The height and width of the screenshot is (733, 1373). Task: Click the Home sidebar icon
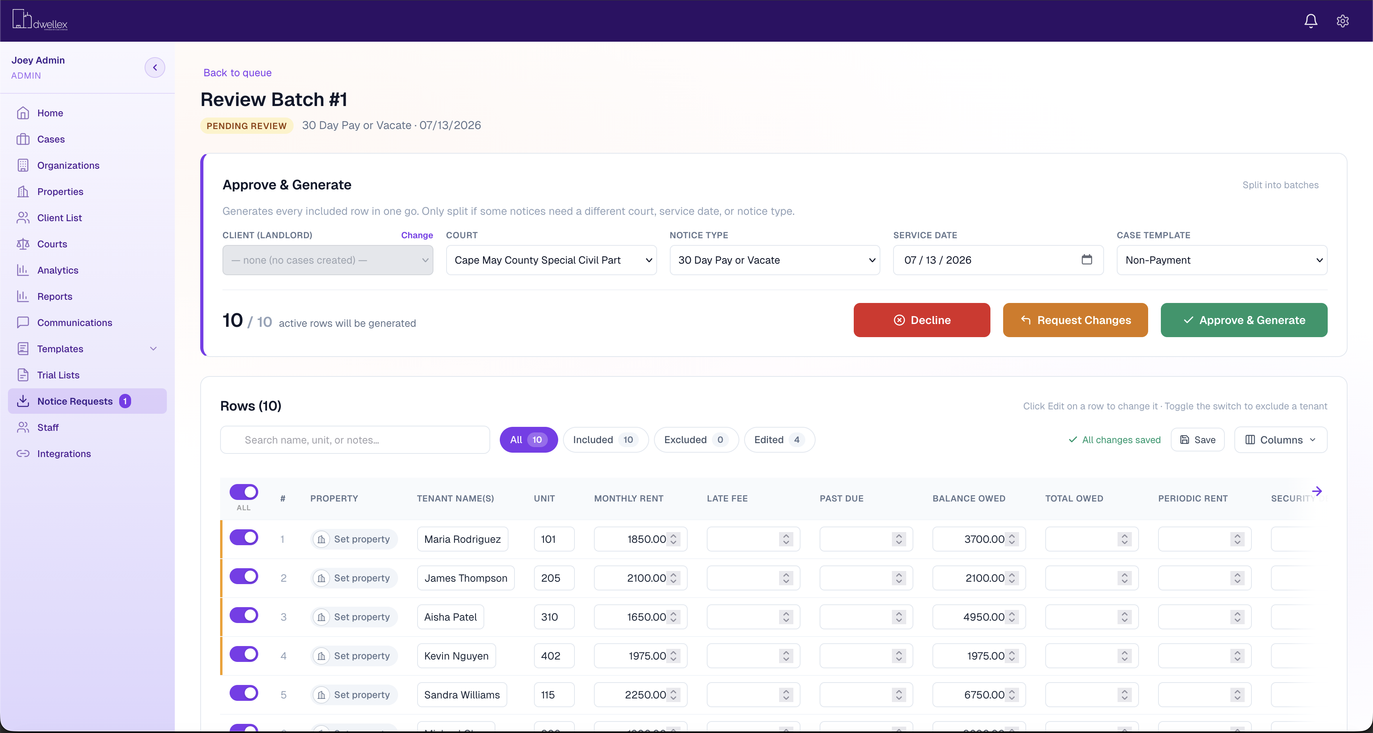pos(23,113)
